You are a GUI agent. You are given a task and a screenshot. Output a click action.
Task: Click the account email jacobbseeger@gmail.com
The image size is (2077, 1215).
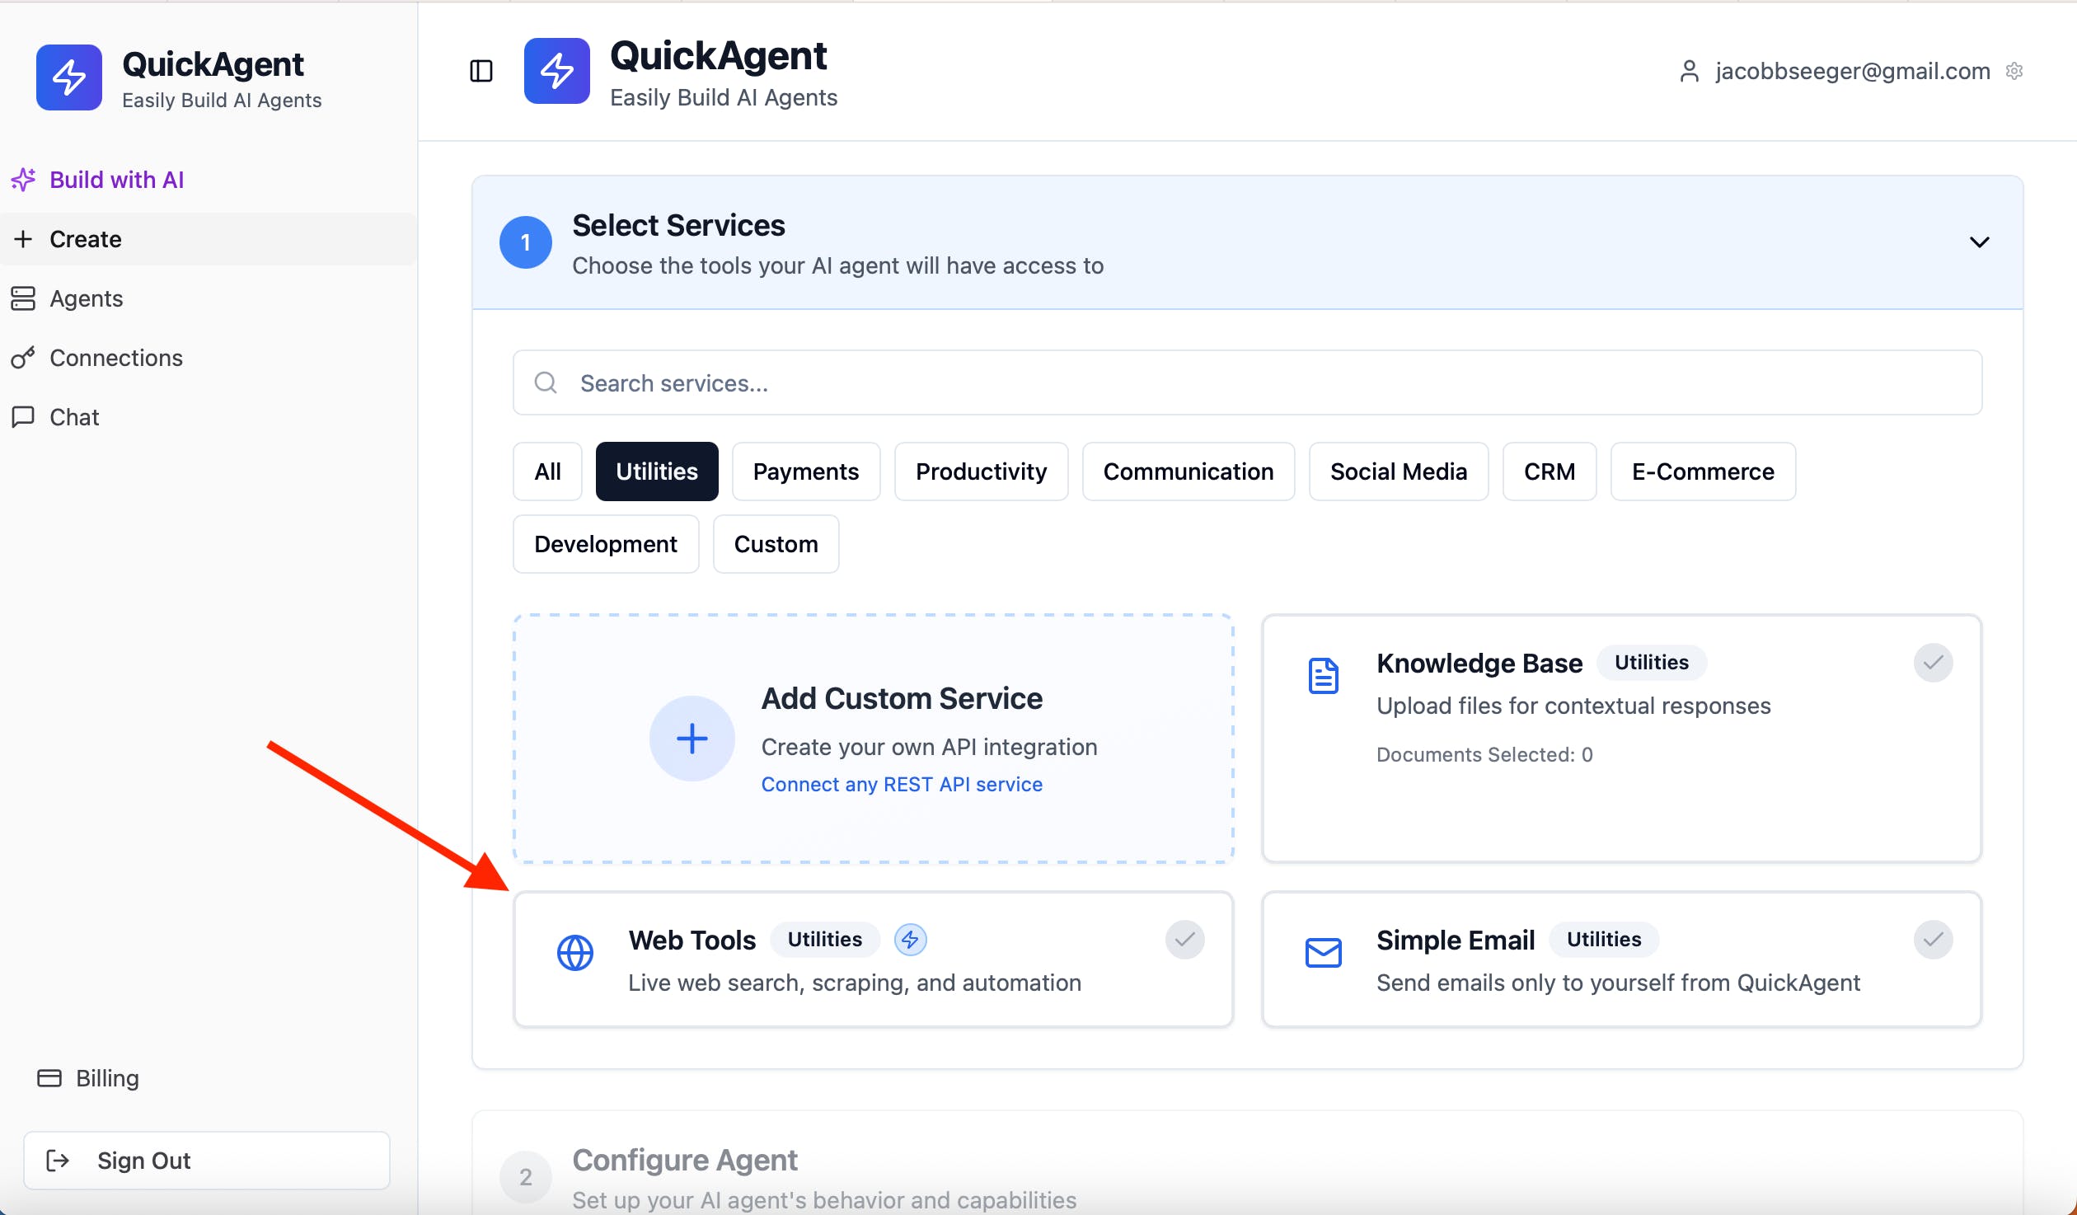[1853, 71]
